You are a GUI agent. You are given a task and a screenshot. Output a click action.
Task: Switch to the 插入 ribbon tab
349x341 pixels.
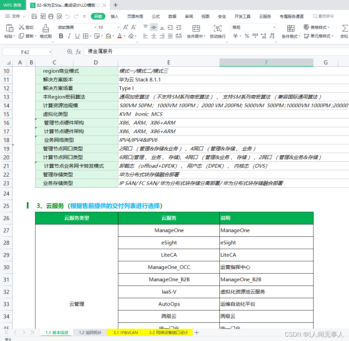point(114,16)
